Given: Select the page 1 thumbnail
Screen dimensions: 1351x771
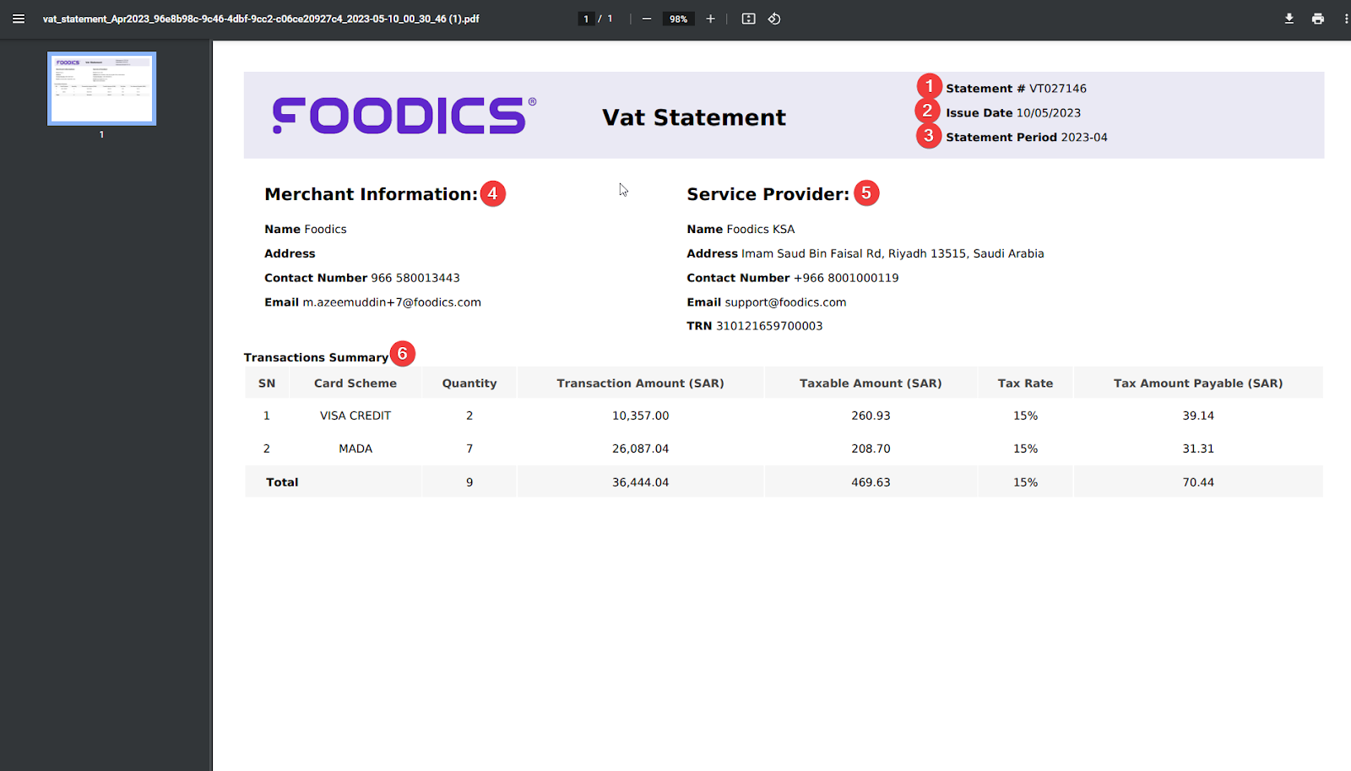Looking at the screenshot, I should 101,88.
